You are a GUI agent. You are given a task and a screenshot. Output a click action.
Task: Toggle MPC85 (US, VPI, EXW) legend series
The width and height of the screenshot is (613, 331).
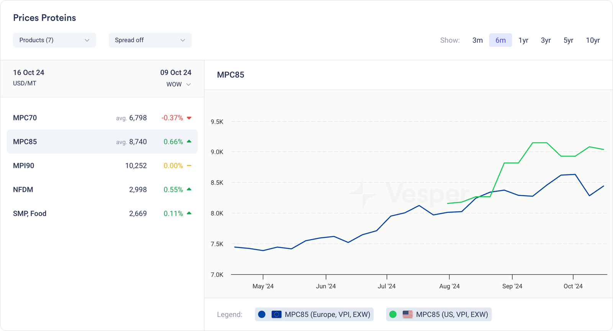452,315
